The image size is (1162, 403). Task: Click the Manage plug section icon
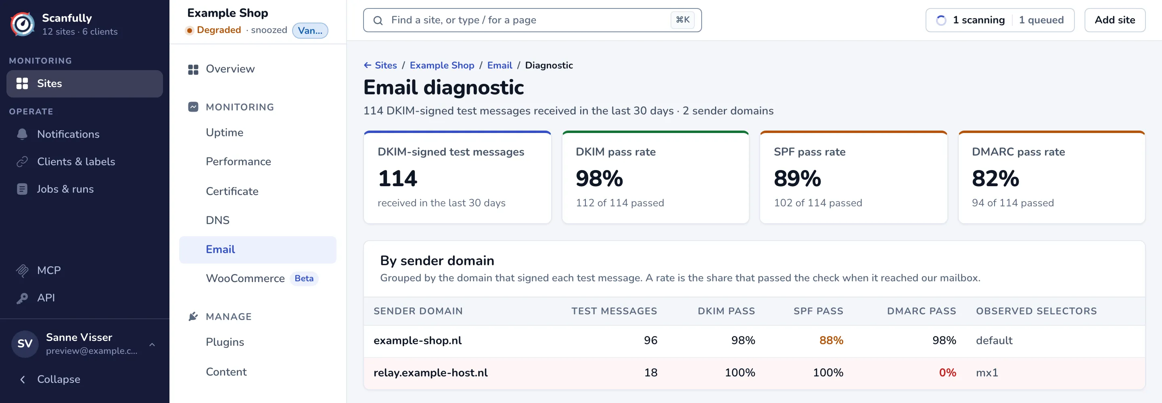tap(193, 316)
